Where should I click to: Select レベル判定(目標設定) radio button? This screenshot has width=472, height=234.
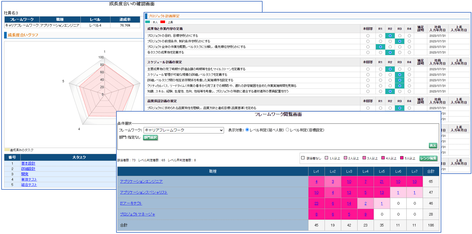pyautogui.click(x=288, y=130)
